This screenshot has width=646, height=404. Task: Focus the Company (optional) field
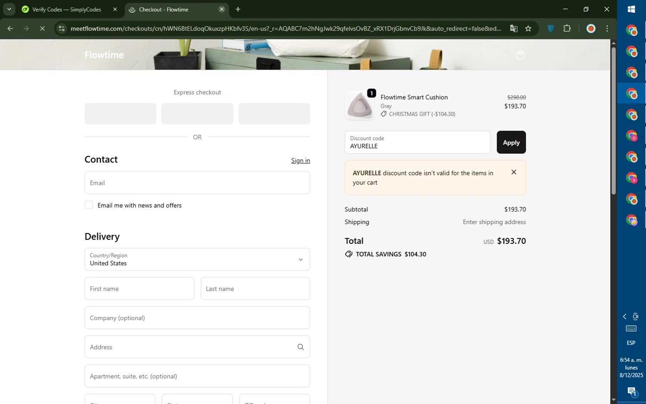point(197,318)
